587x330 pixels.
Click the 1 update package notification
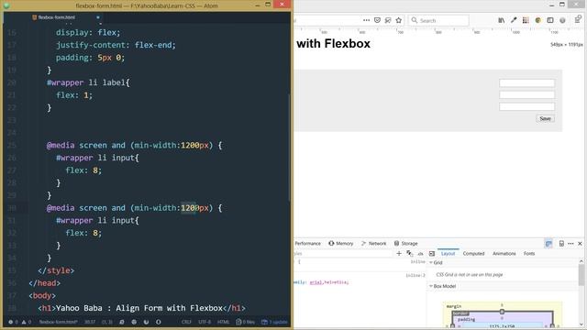click(x=274, y=322)
